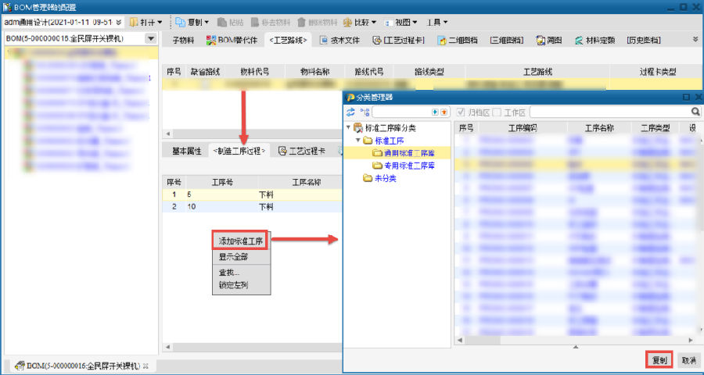Click the 复制 button in 分类管理器
Screen dimensions: 704x375
point(659,360)
